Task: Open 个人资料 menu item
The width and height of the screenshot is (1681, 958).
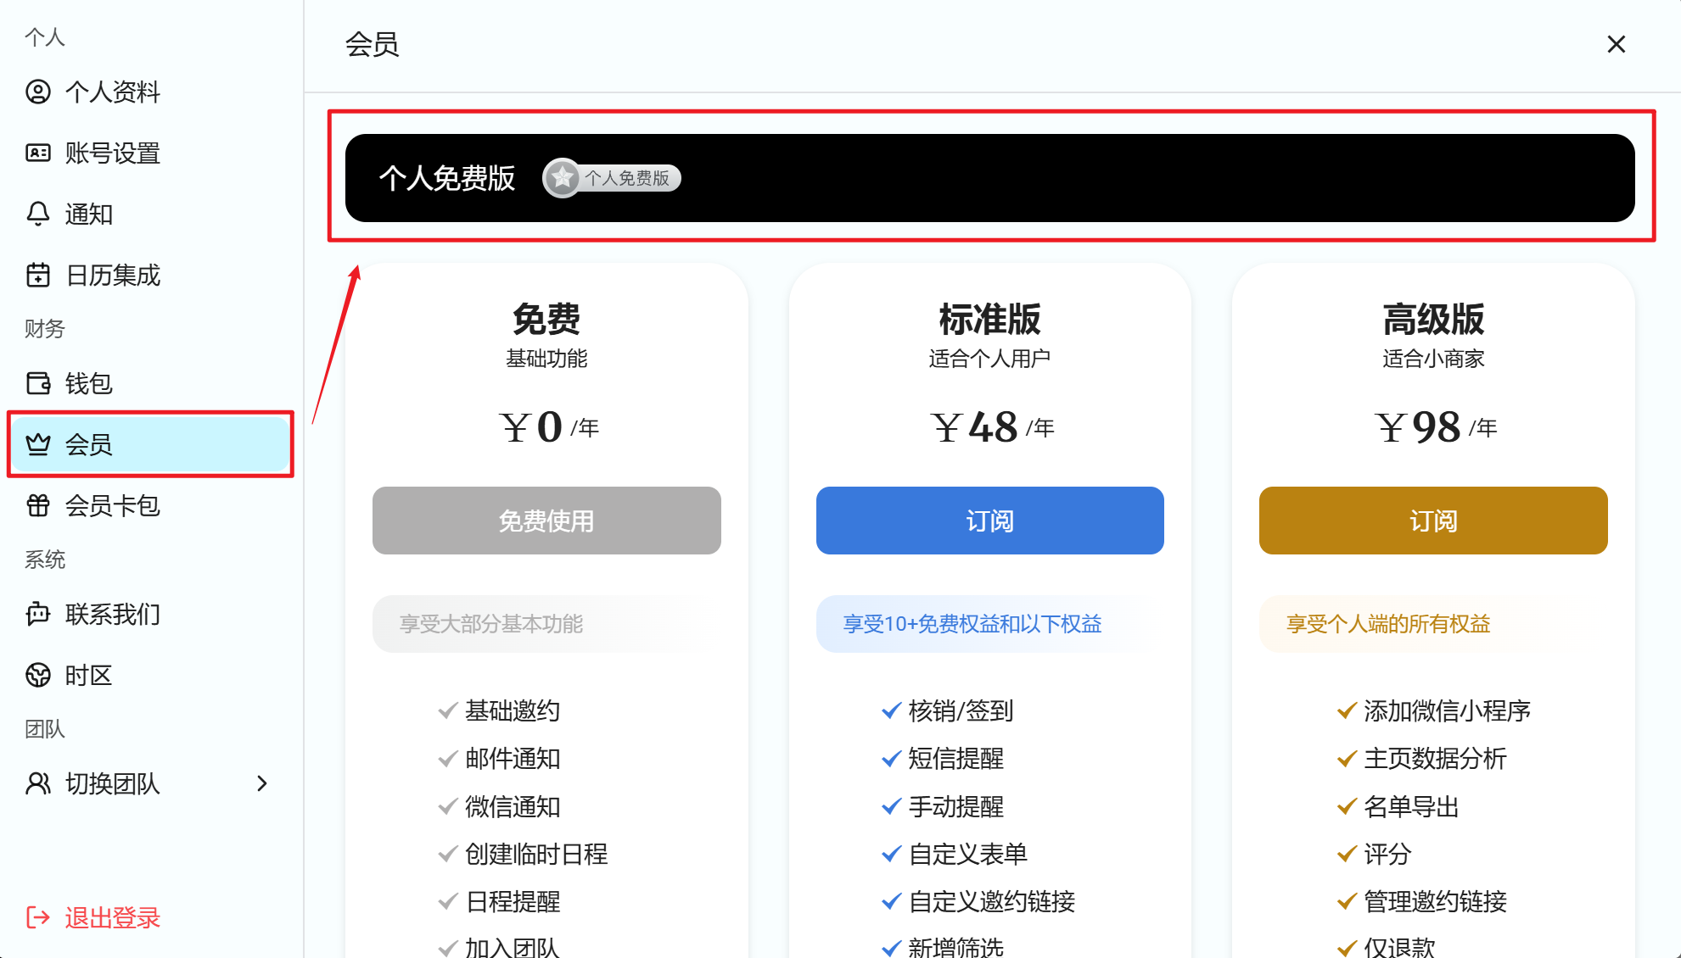Action: point(151,92)
